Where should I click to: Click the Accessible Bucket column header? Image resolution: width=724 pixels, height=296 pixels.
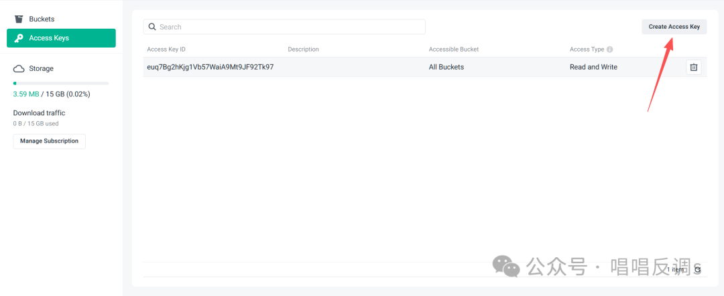point(454,50)
